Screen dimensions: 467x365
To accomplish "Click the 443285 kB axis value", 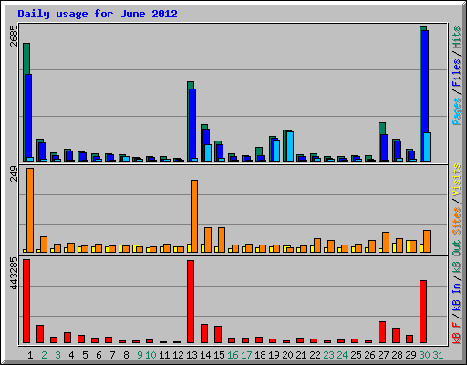I will tap(14, 274).
